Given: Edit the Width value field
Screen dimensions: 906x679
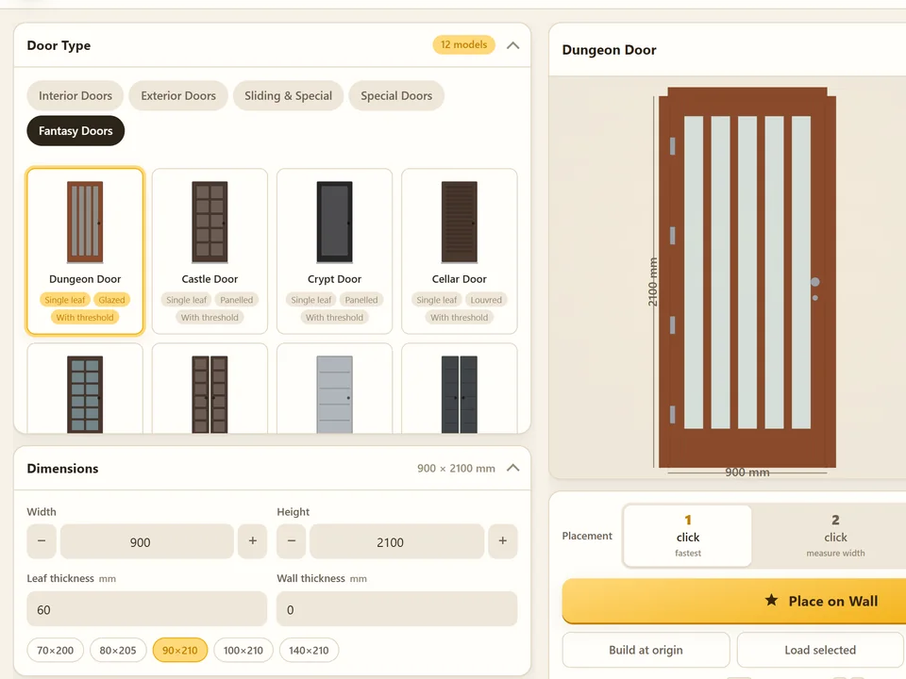Looking at the screenshot, I should tap(147, 541).
